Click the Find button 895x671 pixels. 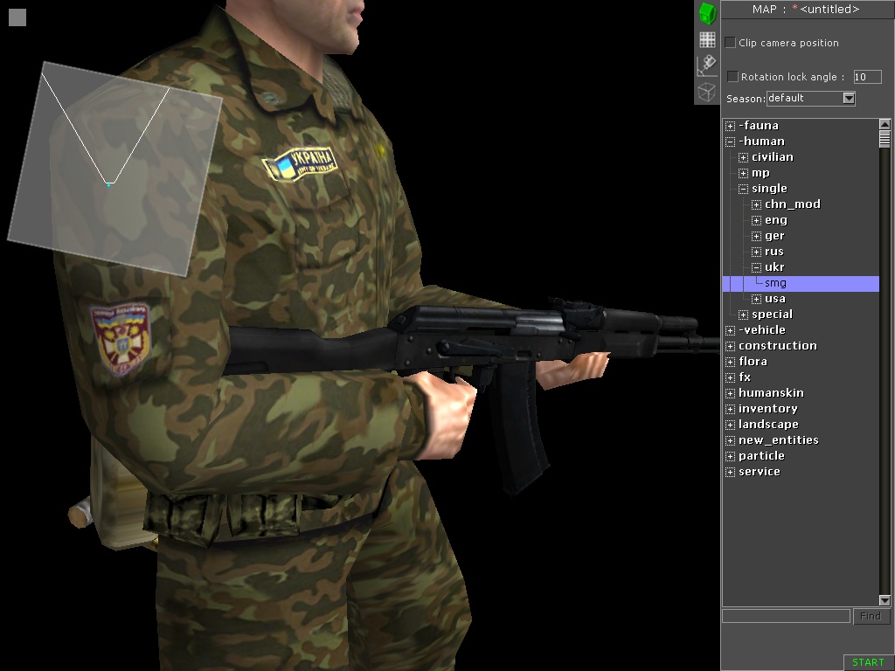click(871, 616)
